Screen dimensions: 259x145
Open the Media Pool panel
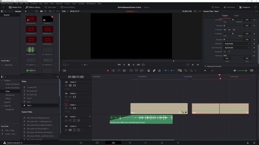15,7
